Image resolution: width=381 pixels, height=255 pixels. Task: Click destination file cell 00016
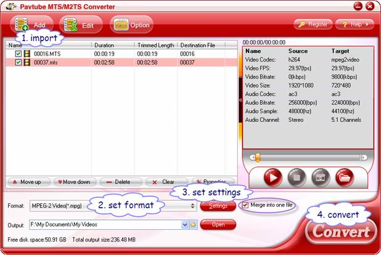[x=187, y=54]
